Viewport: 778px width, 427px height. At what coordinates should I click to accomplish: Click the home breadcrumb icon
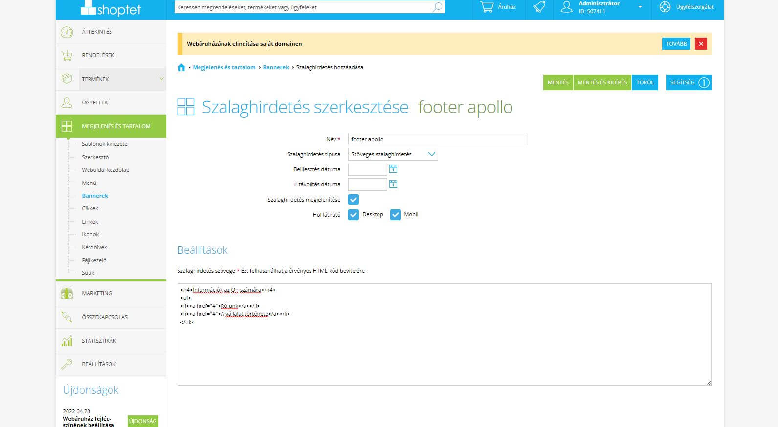click(181, 67)
